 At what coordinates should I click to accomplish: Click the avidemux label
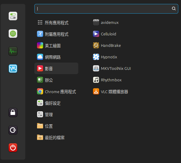coord(110,22)
